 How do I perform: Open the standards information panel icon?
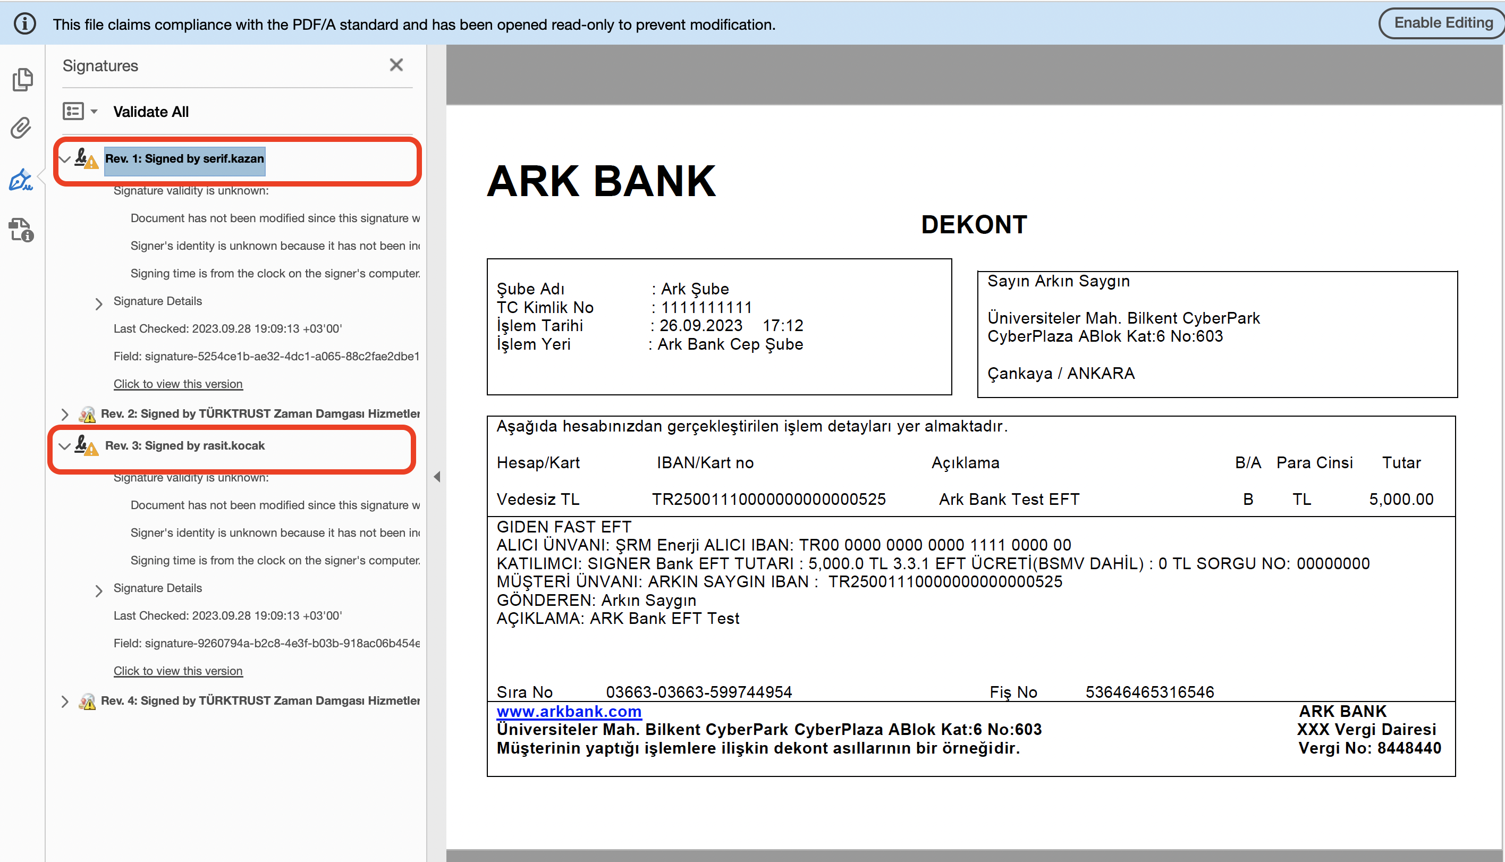tap(21, 230)
